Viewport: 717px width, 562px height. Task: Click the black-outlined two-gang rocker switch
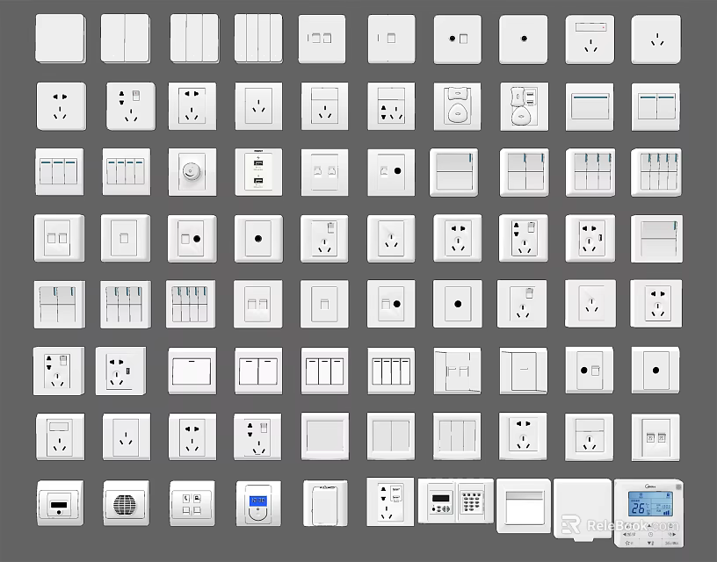pos(258,371)
